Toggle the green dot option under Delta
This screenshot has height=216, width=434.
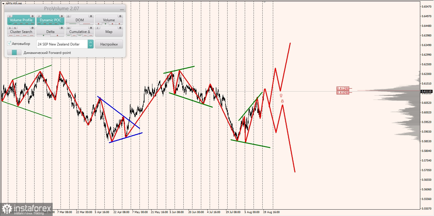44,35
